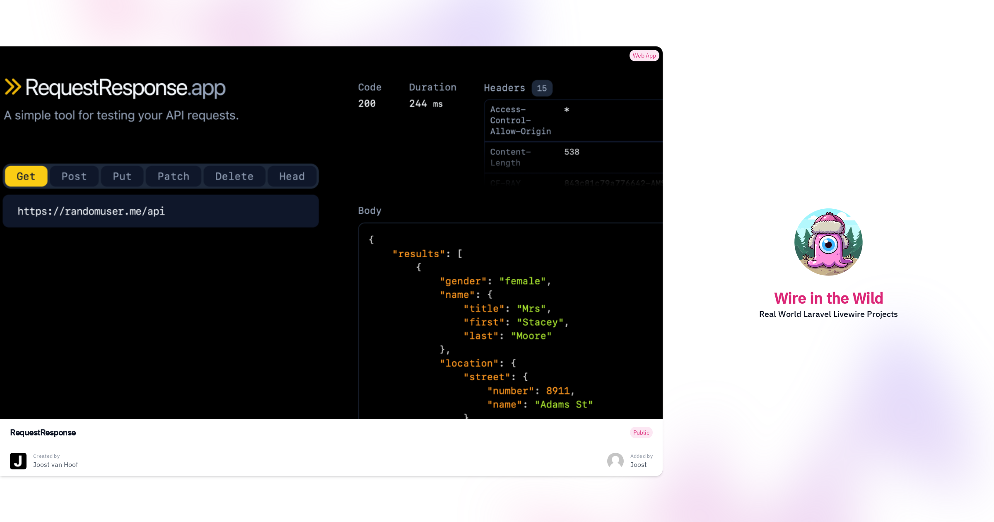The height and width of the screenshot is (522, 994).
Task: Select the Delete method tab
Action: (x=234, y=176)
